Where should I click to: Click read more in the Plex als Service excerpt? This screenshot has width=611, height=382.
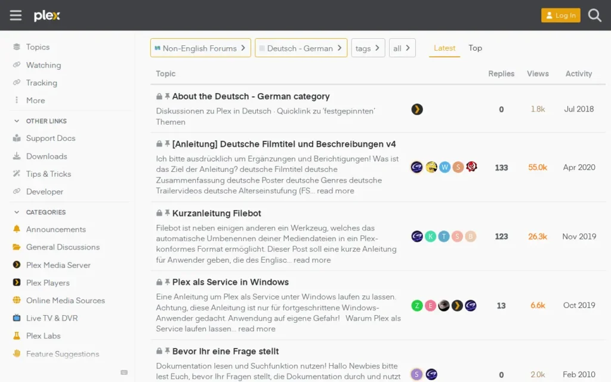[257, 329]
